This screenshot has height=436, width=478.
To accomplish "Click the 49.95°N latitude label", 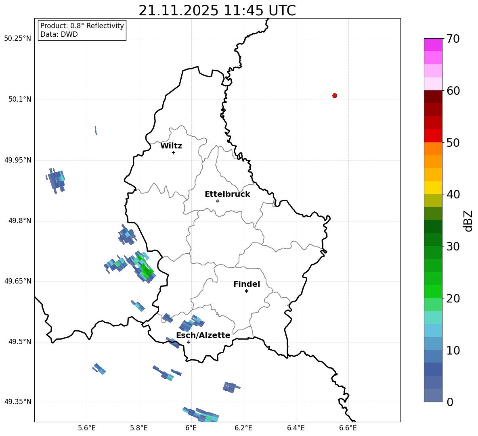I will click(18, 160).
